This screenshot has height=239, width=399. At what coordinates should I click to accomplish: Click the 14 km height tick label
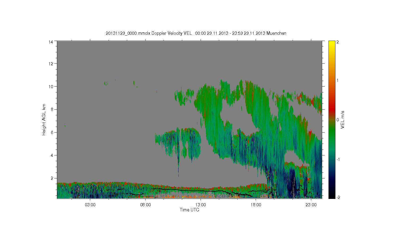(x=51, y=42)
